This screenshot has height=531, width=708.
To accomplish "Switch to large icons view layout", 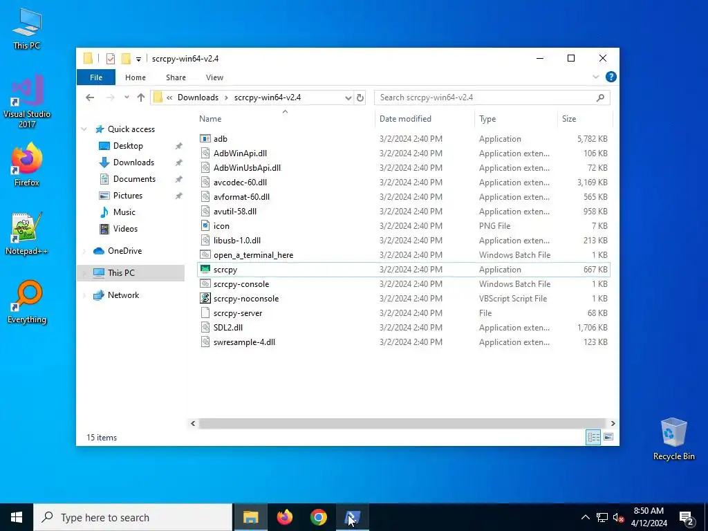I will click(x=608, y=437).
